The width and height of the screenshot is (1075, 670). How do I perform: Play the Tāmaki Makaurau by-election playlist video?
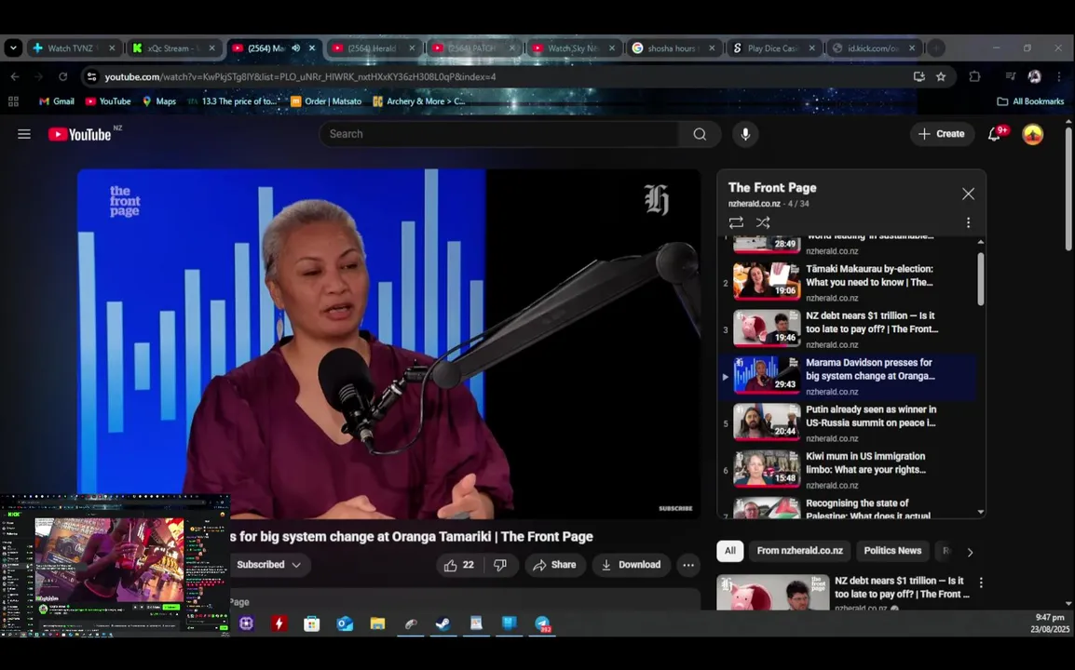[848, 283]
